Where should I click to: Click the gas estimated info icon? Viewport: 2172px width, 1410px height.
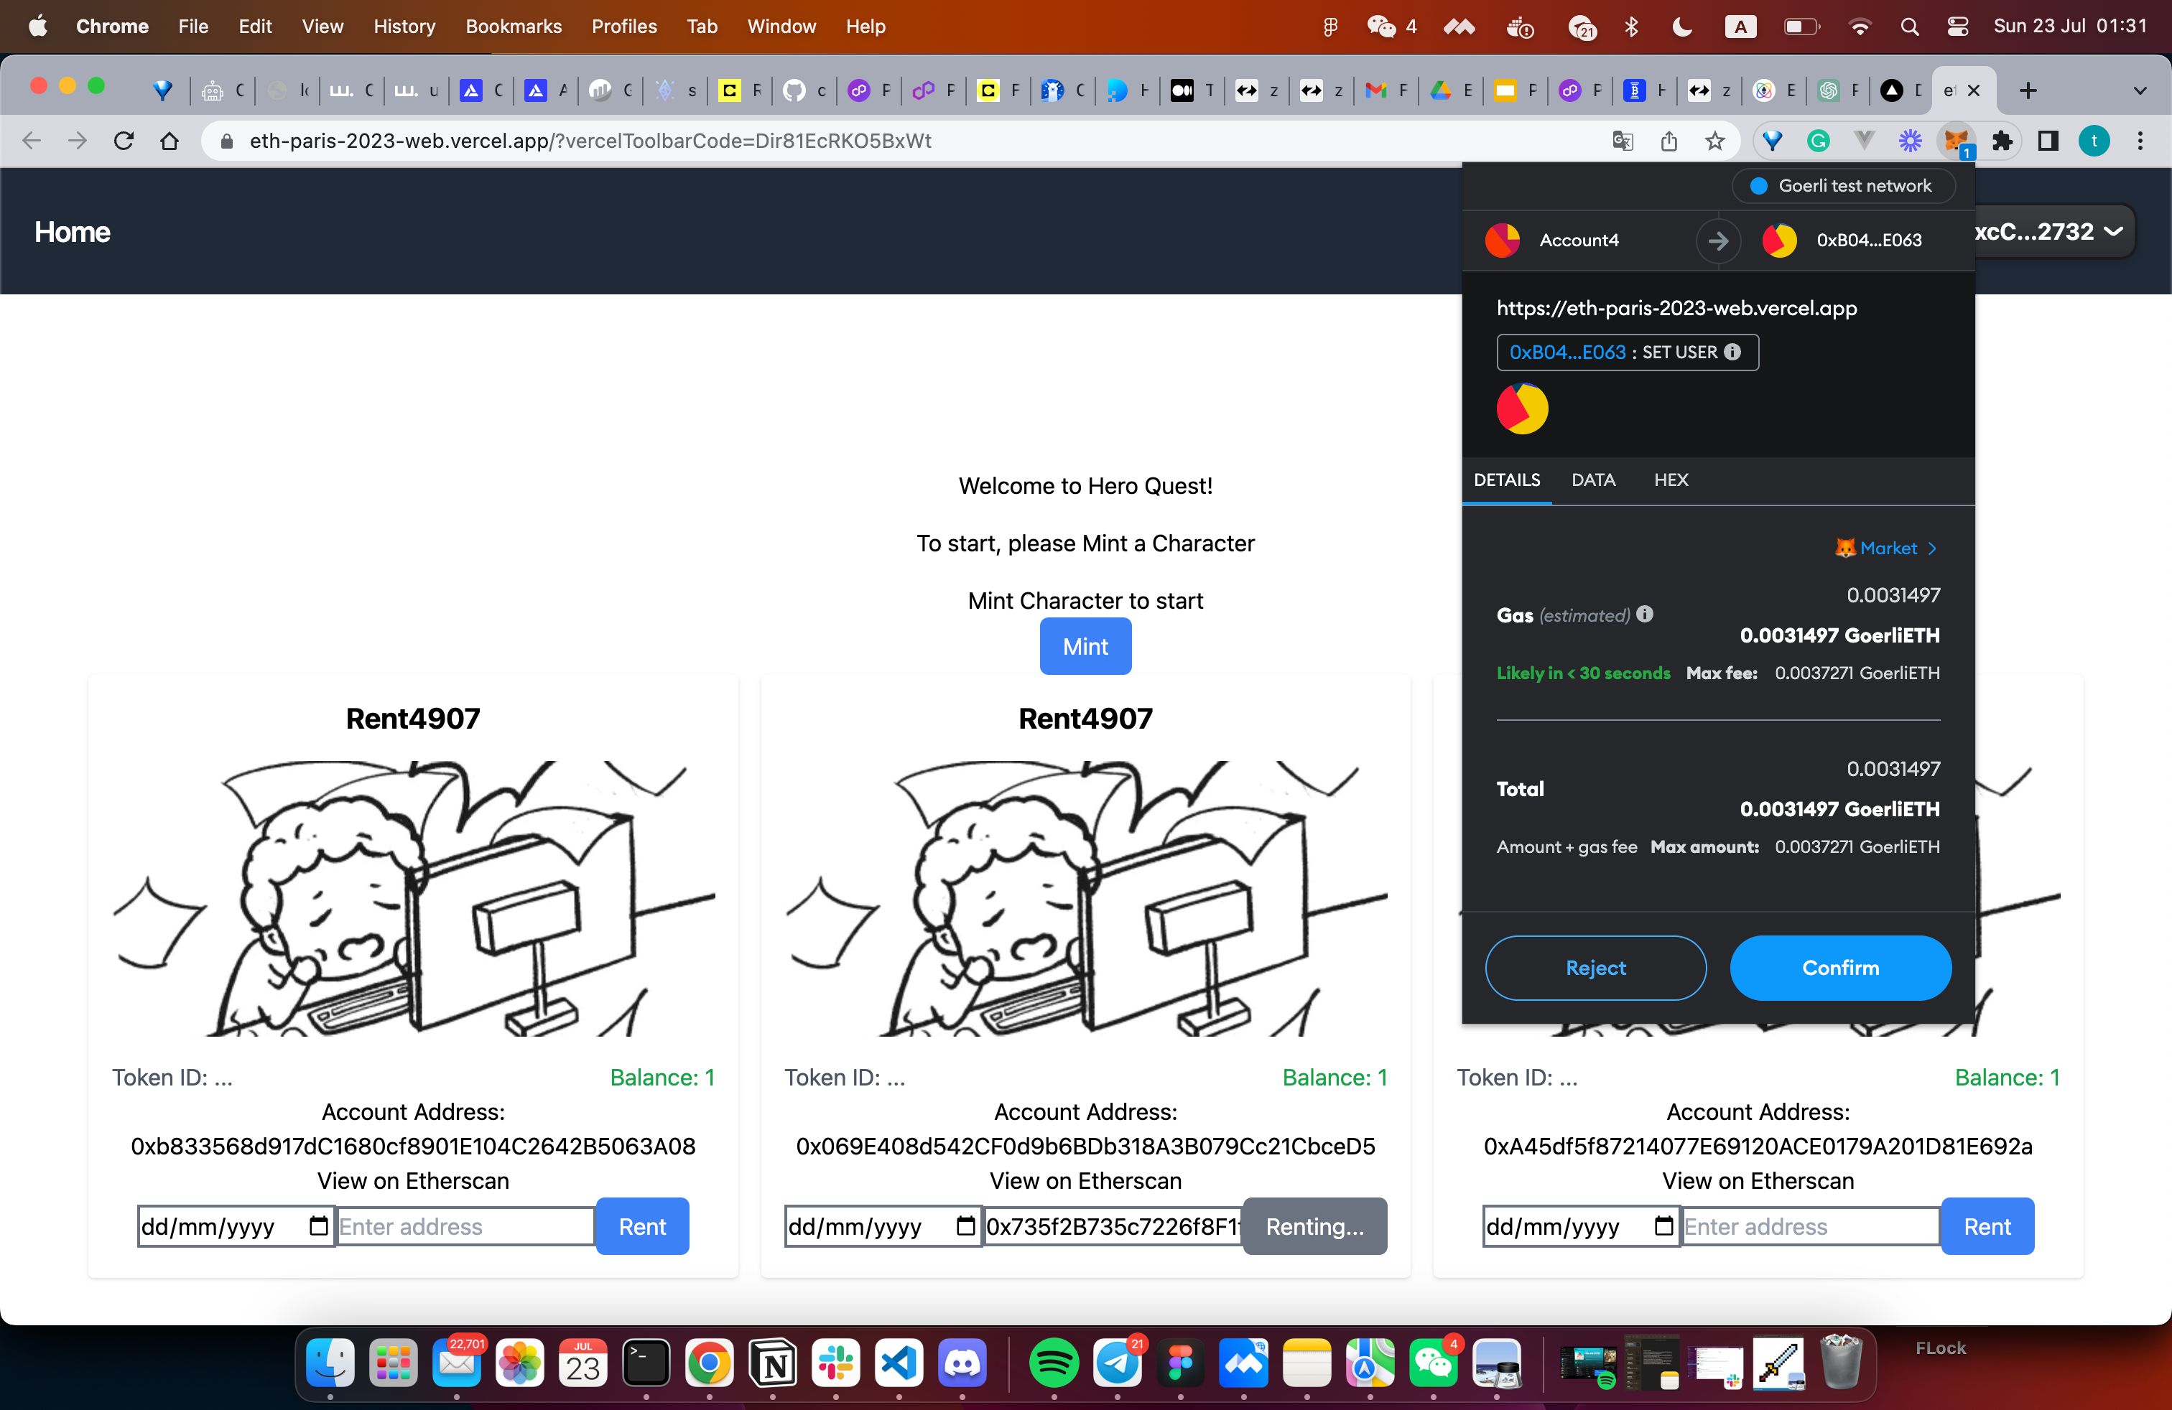[1645, 614]
